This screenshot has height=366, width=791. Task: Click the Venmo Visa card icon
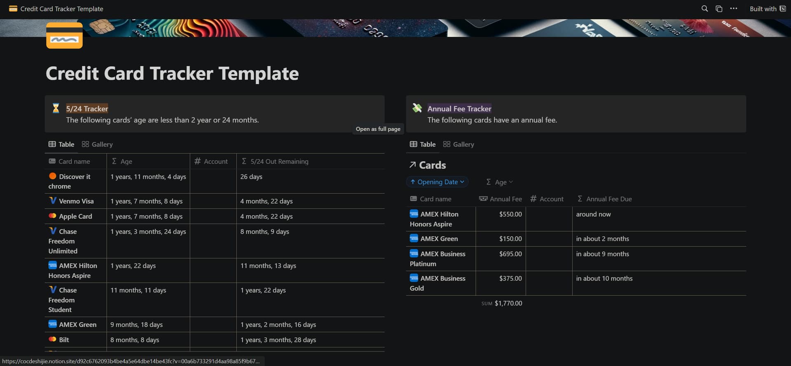coord(53,201)
